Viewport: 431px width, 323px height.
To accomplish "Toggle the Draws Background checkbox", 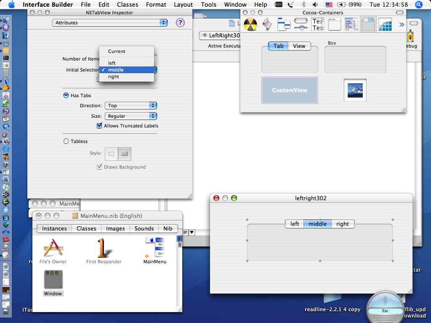I will pos(99,167).
